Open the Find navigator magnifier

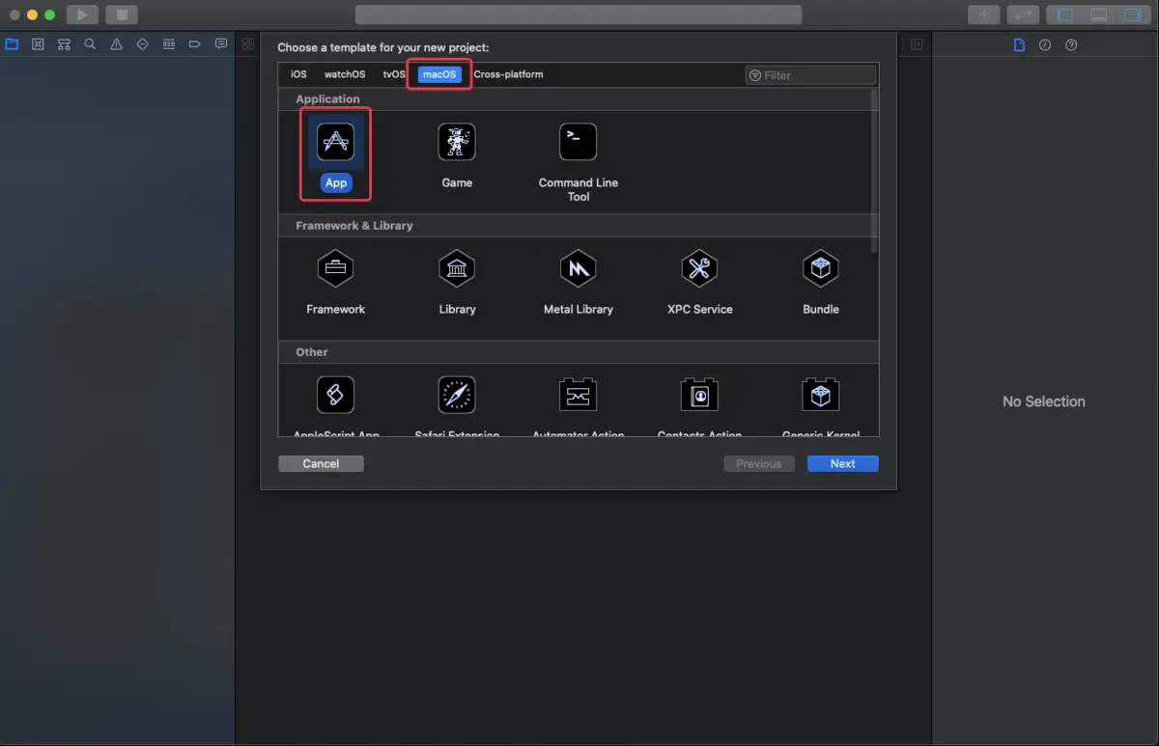coord(90,44)
